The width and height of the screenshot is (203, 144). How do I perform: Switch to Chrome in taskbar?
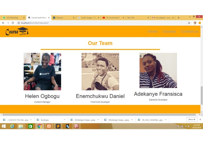point(39,126)
